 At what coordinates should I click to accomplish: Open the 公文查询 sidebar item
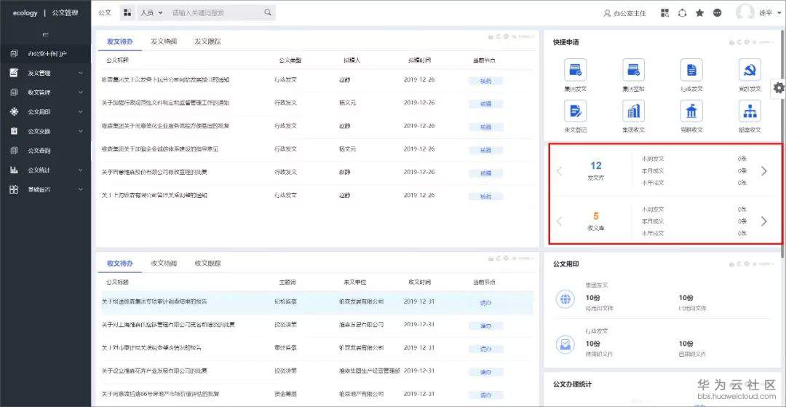pos(46,151)
